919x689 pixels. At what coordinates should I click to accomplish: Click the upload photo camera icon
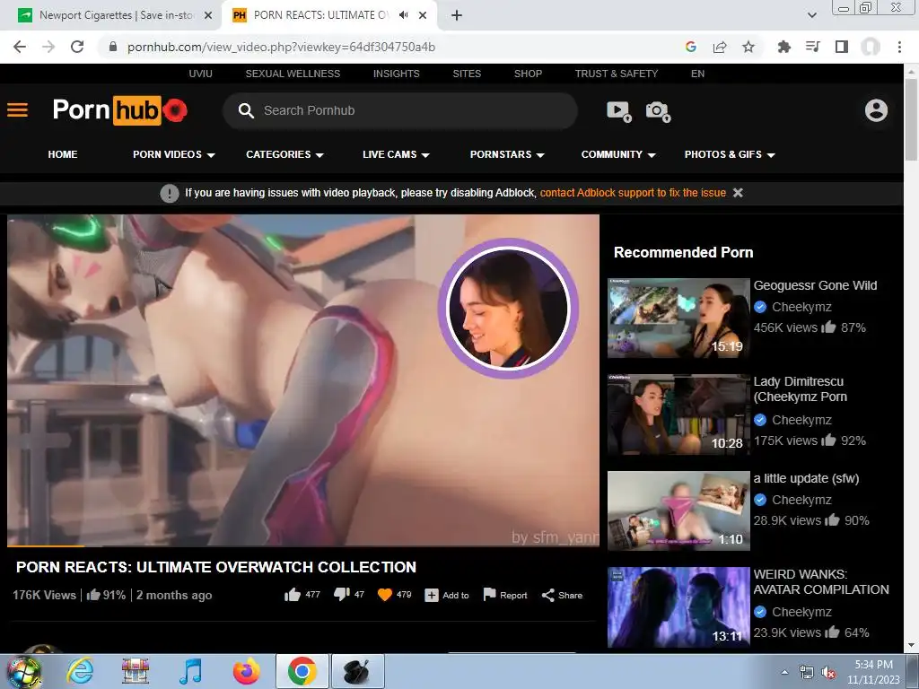pos(658,110)
